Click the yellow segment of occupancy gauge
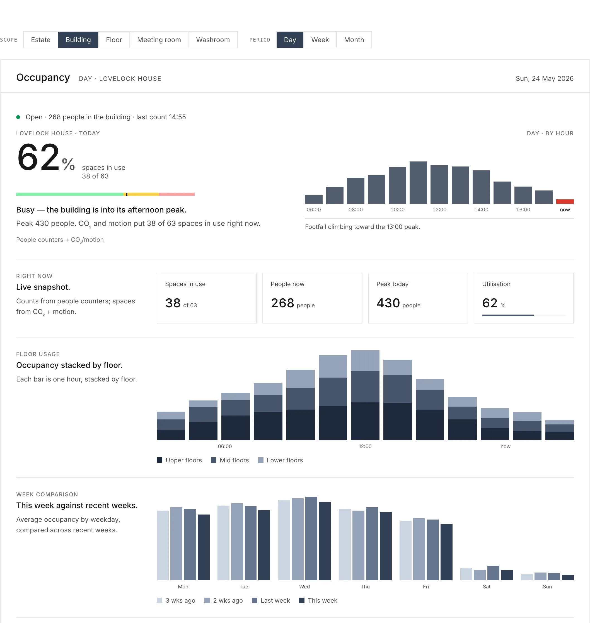The height and width of the screenshot is (623, 590). [143, 194]
